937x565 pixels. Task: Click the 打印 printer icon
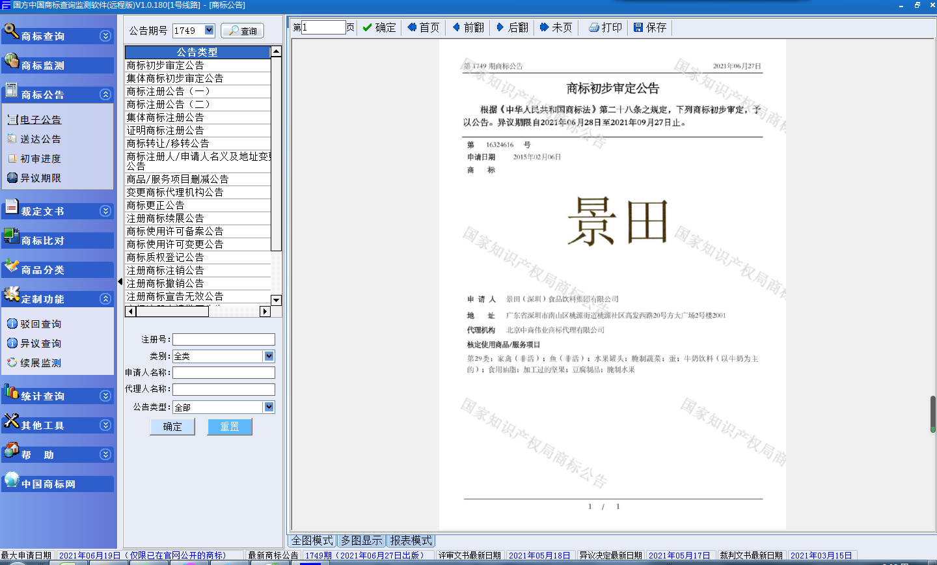(593, 27)
